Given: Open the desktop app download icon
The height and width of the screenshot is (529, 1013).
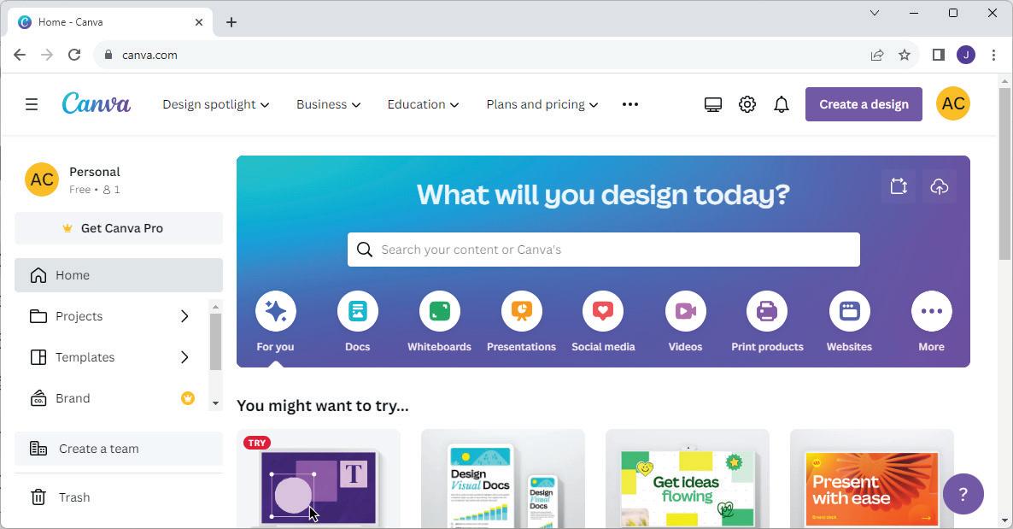Looking at the screenshot, I should click(x=712, y=104).
